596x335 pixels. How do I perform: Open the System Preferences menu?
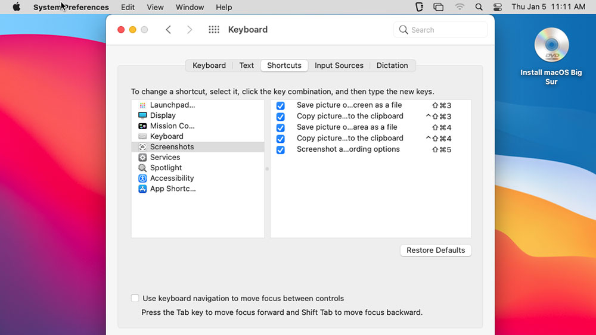coord(71,7)
